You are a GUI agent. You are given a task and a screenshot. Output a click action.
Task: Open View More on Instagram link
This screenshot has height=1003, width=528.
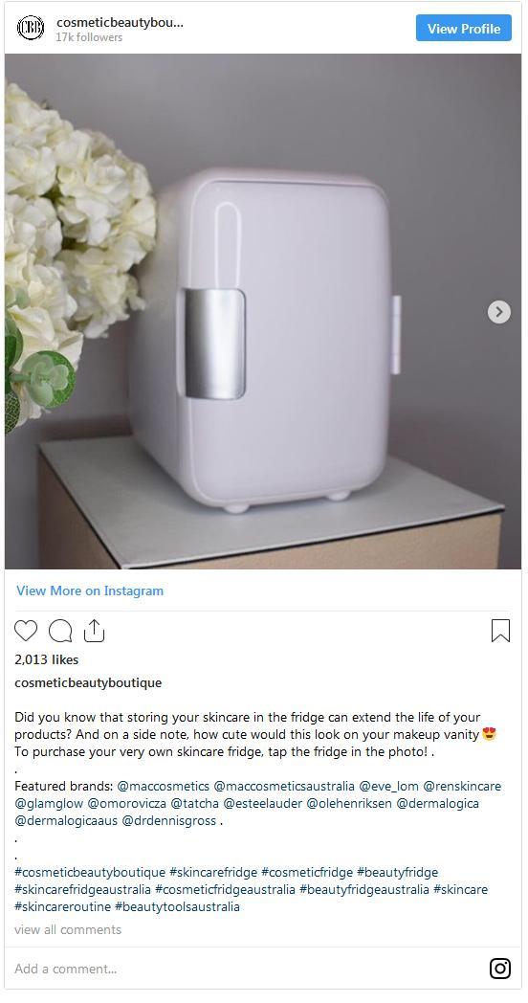click(x=90, y=591)
